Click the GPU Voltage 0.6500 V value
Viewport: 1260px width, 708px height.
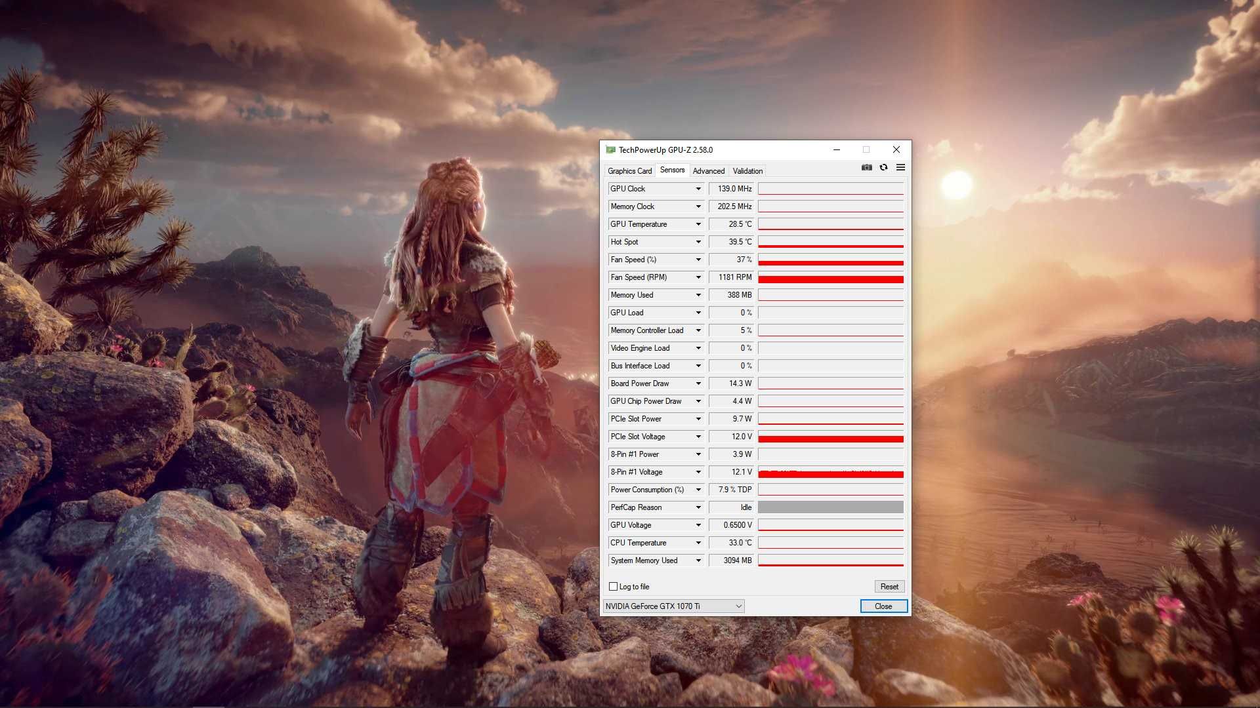coord(732,525)
